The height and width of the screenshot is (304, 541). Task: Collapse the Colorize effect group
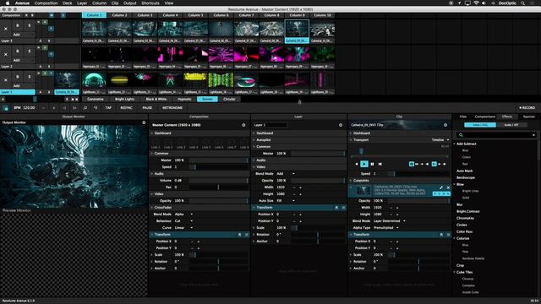click(455, 238)
